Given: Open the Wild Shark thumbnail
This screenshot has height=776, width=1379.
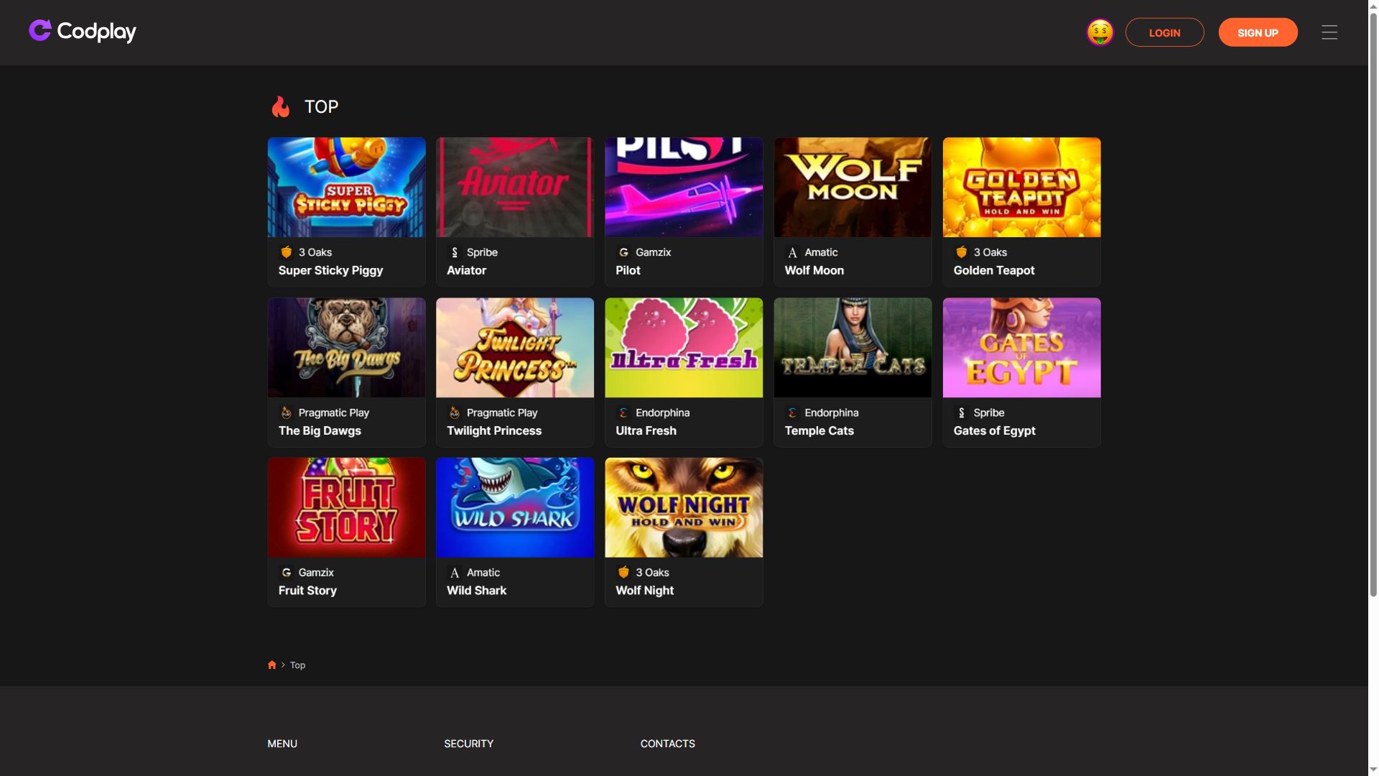Looking at the screenshot, I should pos(515,507).
